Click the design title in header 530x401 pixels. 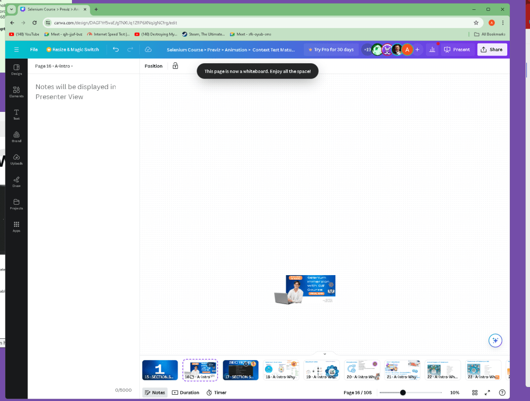tap(230, 50)
